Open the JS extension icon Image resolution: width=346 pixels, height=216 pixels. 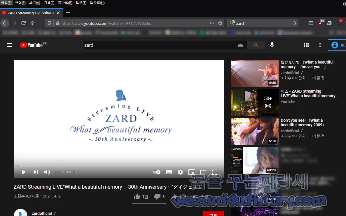[329, 23]
